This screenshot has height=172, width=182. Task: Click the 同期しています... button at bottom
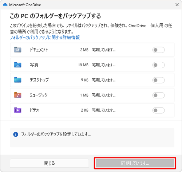click(x=135, y=163)
